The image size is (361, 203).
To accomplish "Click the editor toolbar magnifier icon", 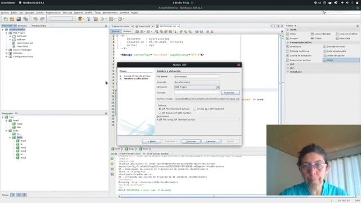I will click(x=157, y=32).
